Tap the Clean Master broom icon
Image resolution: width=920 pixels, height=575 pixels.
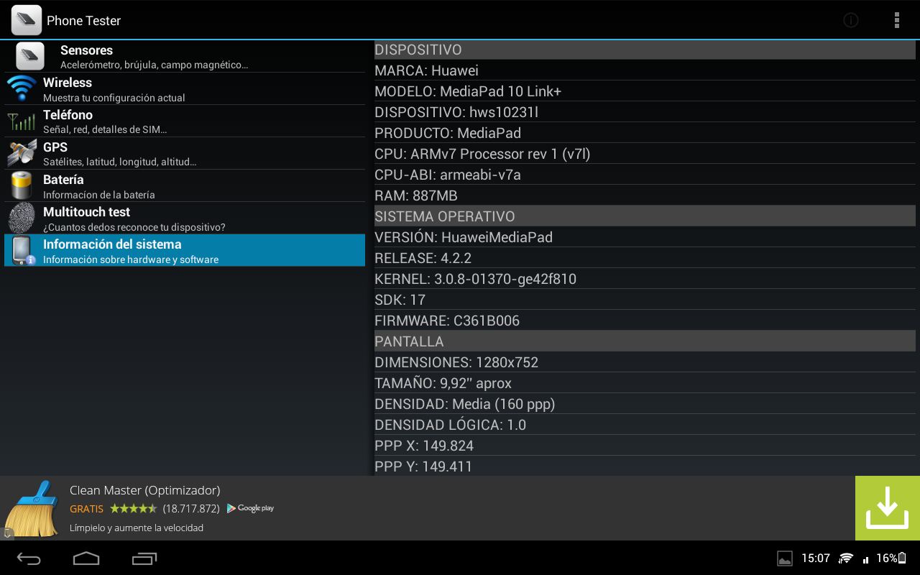(x=32, y=509)
